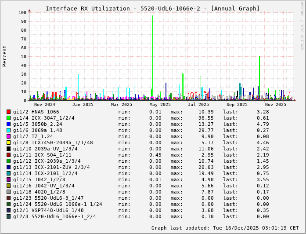Click the cyan 30 percent spike near Jan 2025
Image resolution: width=306 pixels, height=234 pixels.
pyautogui.click(x=78, y=86)
